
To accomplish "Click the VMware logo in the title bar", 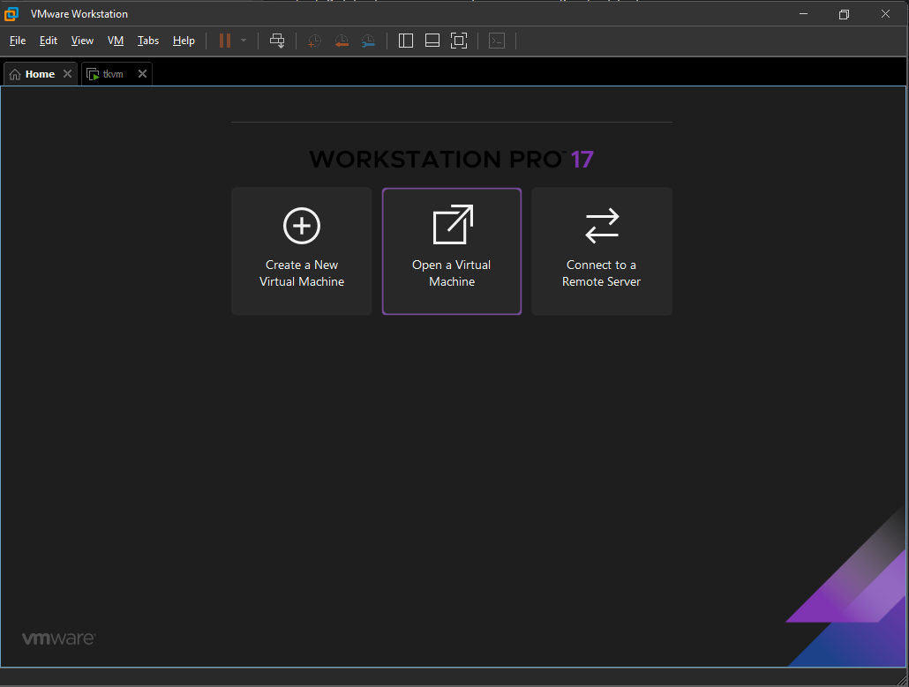I will [11, 13].
